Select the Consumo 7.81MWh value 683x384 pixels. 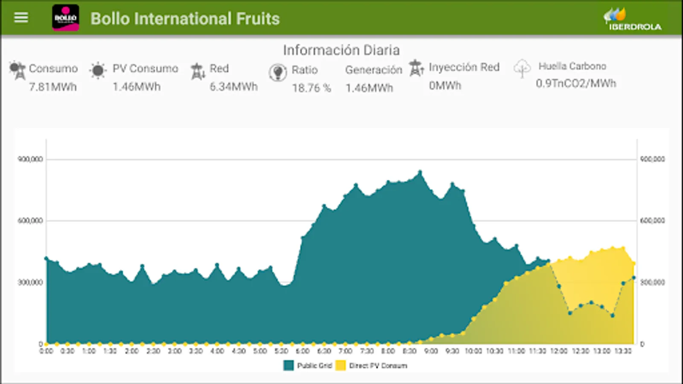[x=53, y=87]
